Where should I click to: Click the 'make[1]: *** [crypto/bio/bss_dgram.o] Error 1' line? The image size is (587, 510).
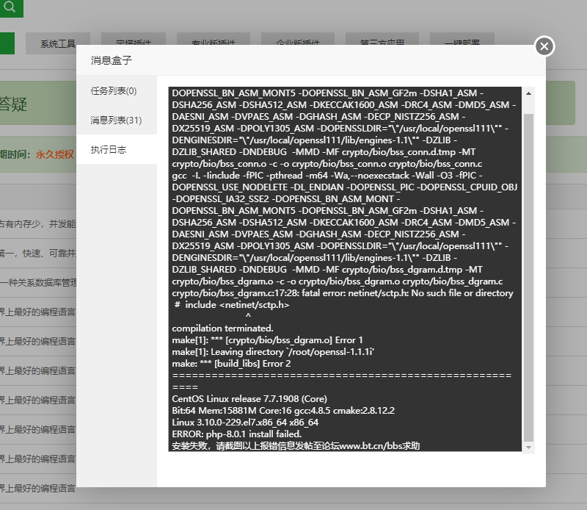[x=267, y=340]
